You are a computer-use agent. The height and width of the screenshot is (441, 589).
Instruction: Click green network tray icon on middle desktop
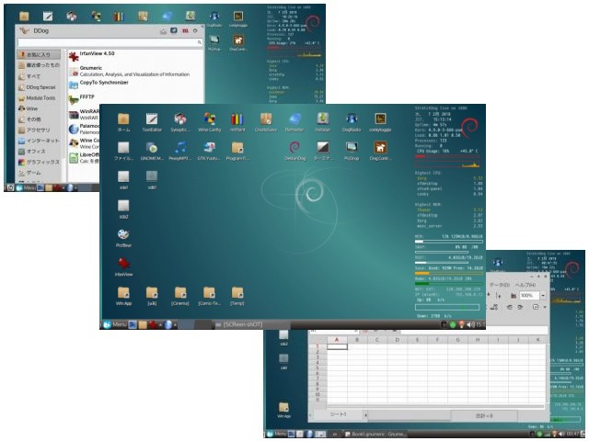tap(453, 324)
